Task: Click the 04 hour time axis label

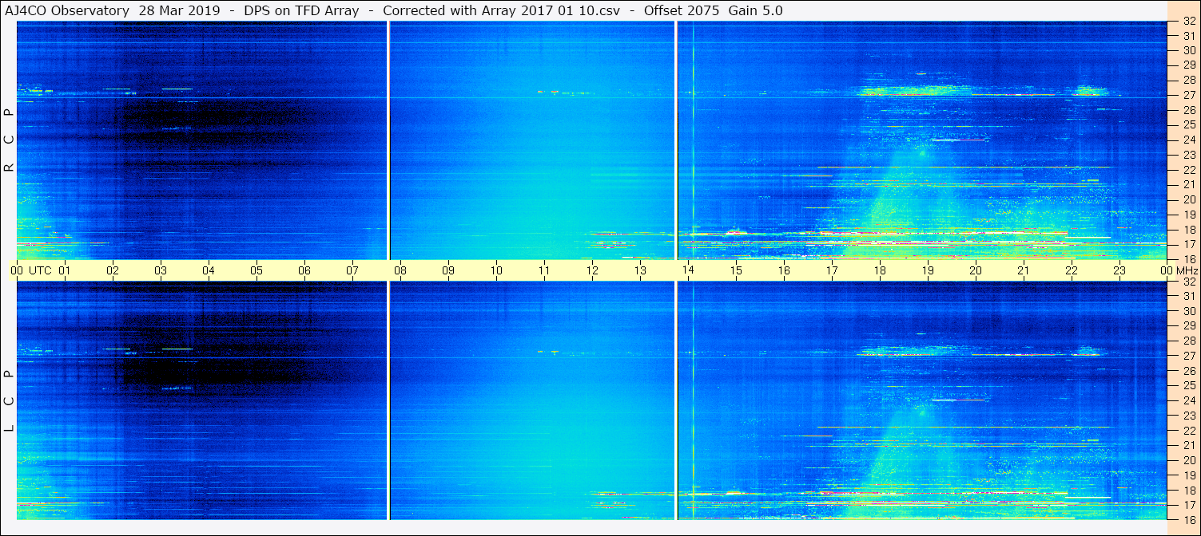Action: point(209,270)
